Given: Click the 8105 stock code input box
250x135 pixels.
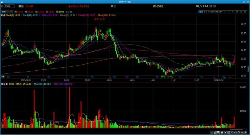Looking at the screenshot, I should click(x=9, y=6).
